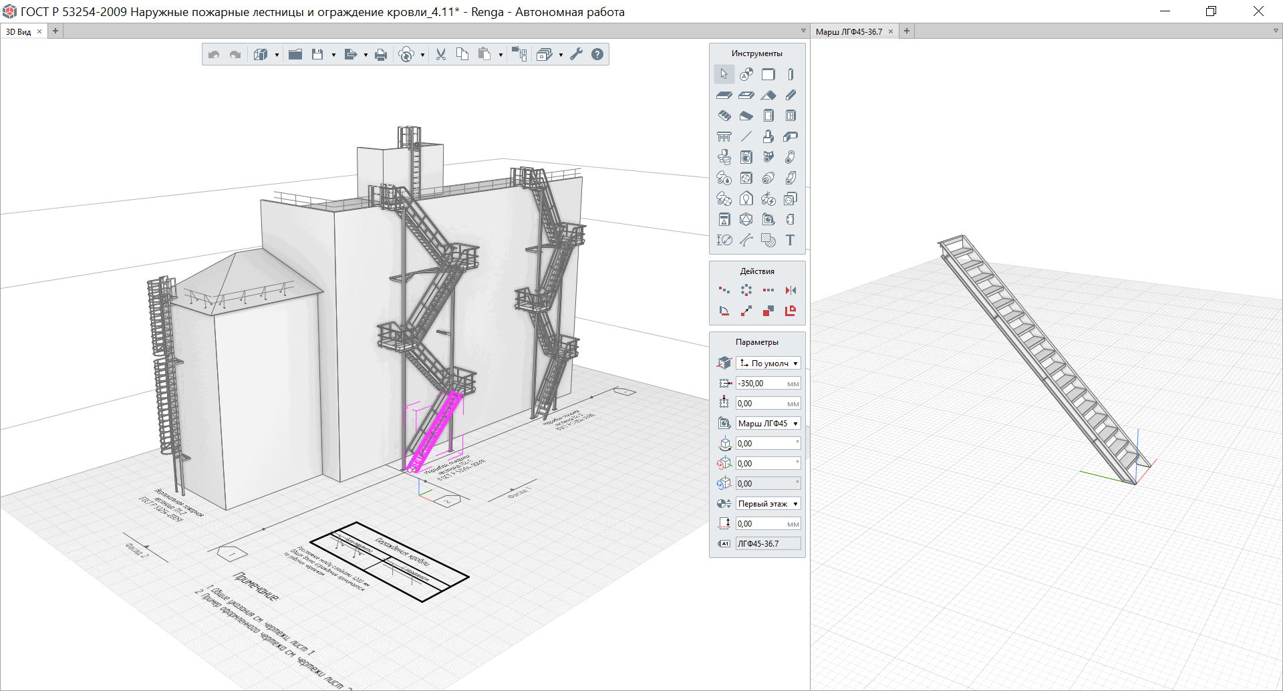
Task: Select the Text tool
Action: [x=791, y=240]
